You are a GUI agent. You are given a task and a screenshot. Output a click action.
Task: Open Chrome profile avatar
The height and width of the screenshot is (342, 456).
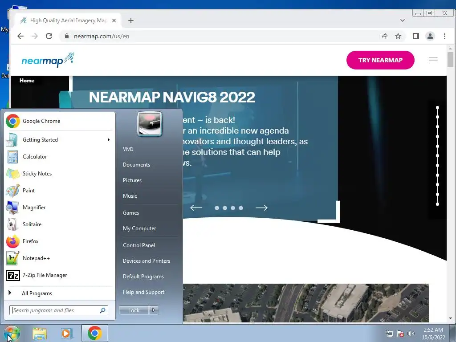click(x=430, y=36)
